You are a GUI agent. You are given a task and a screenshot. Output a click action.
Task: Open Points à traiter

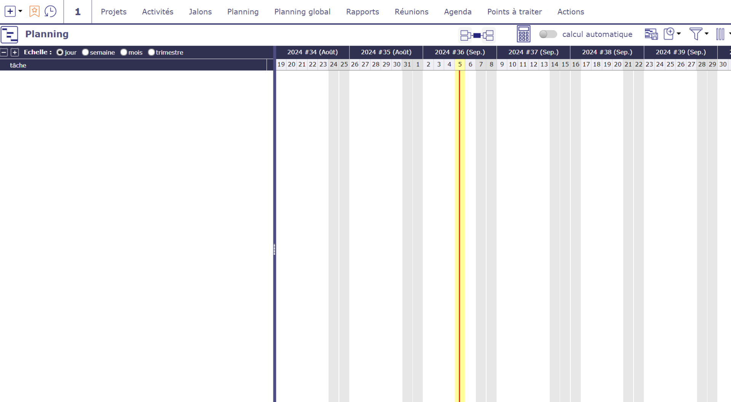pos(514,12)
